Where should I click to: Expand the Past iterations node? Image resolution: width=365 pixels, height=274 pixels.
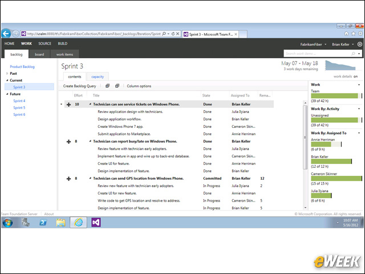(x=7, y=74)
